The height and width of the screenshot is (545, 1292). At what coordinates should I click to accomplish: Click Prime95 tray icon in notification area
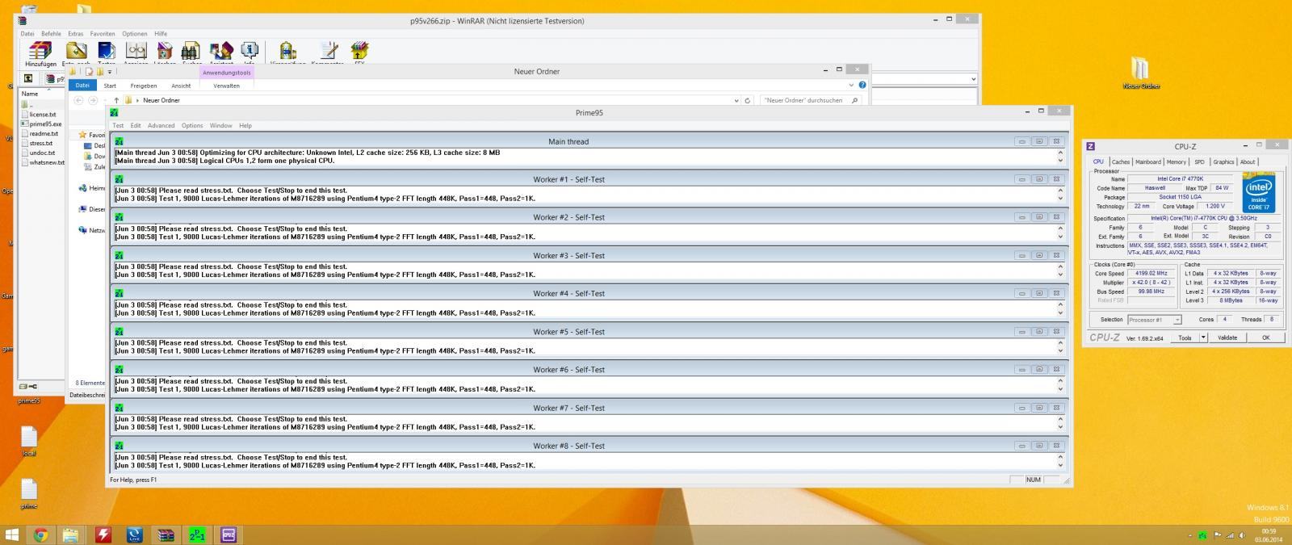pos(1203,535)
